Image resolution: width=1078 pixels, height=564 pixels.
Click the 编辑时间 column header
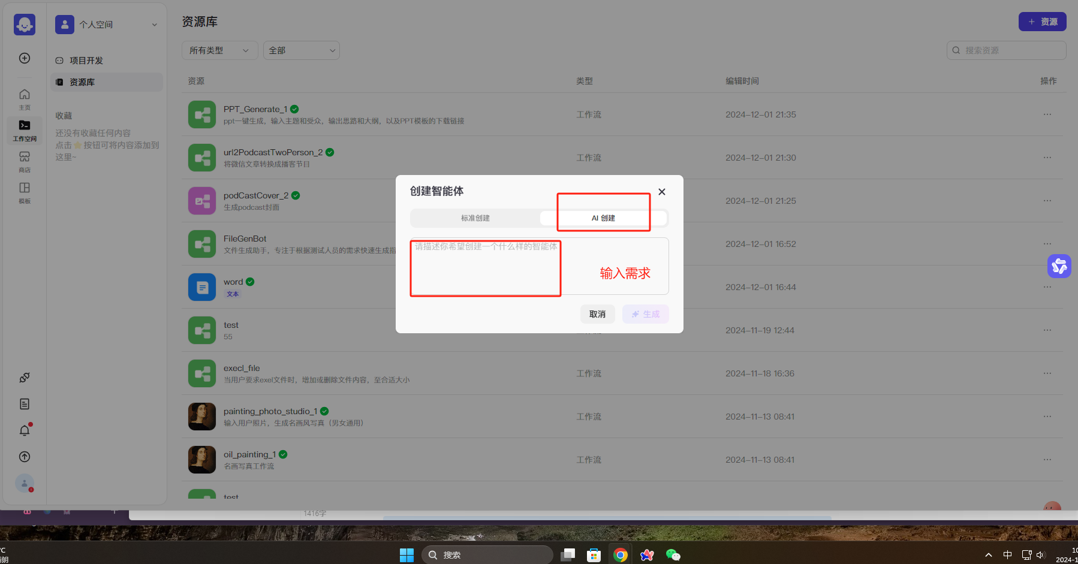(x=742, y=81)
